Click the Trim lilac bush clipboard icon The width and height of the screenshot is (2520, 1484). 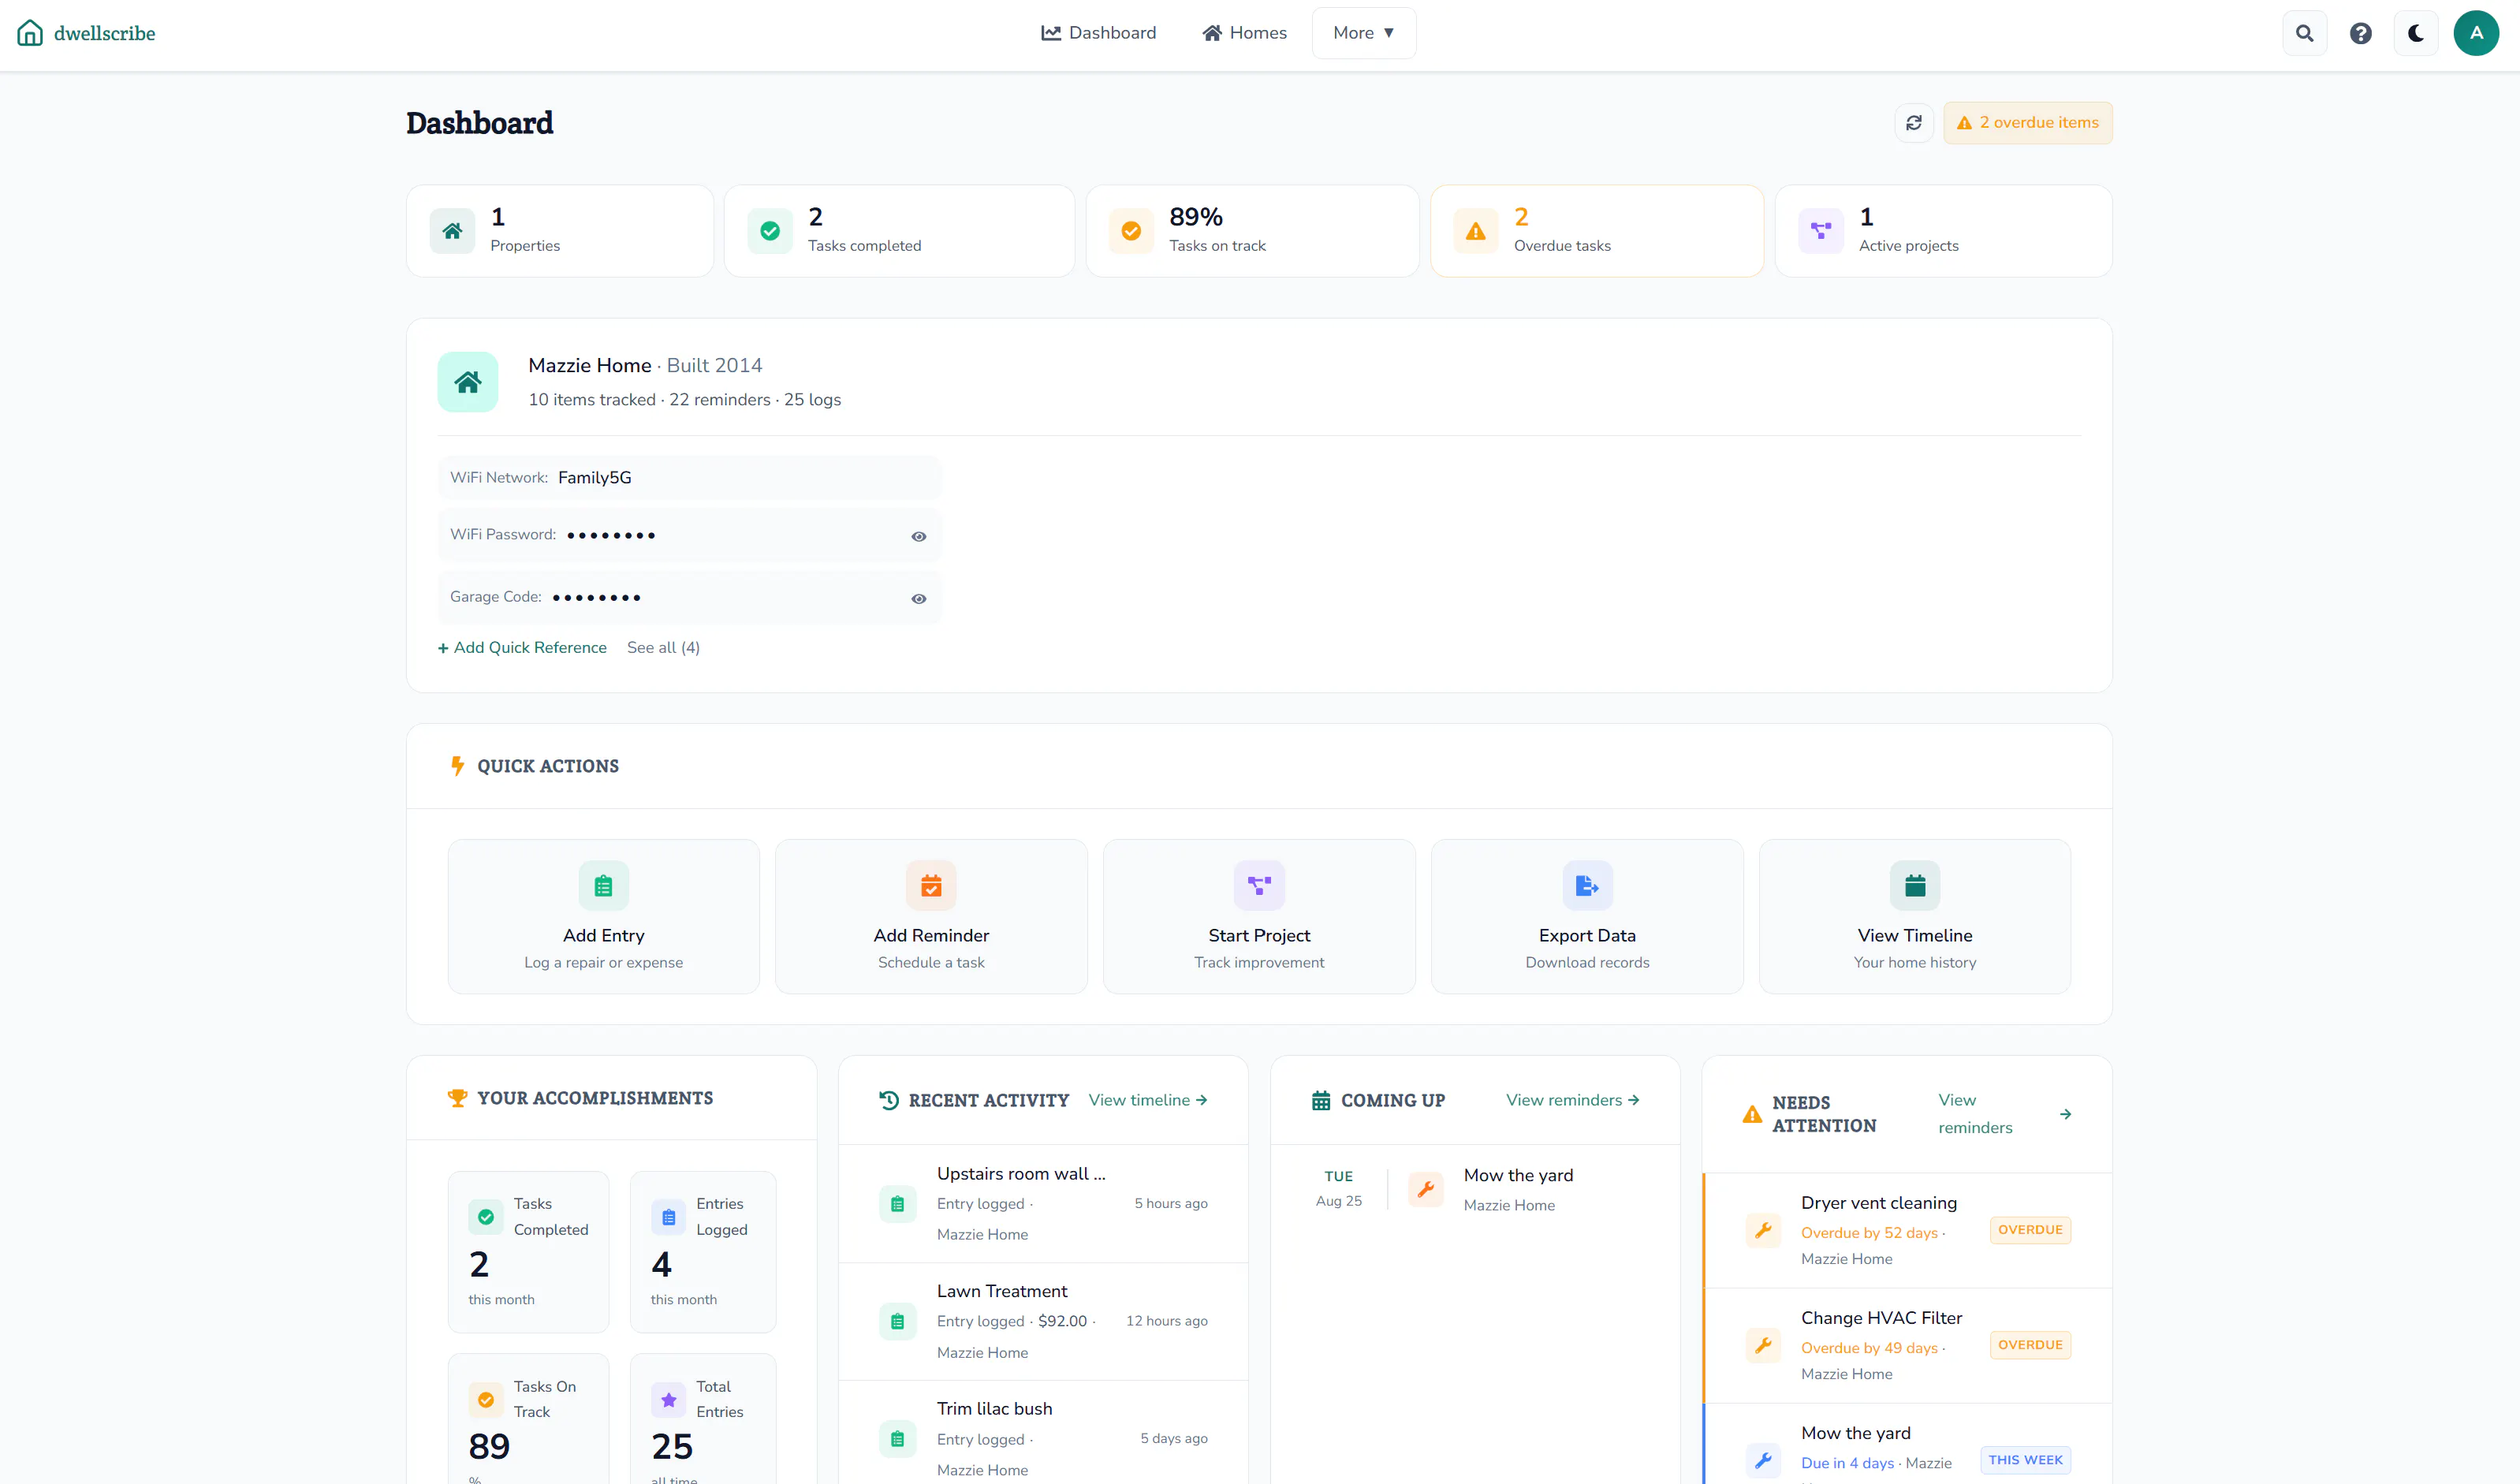click(x=897, y=1439)
